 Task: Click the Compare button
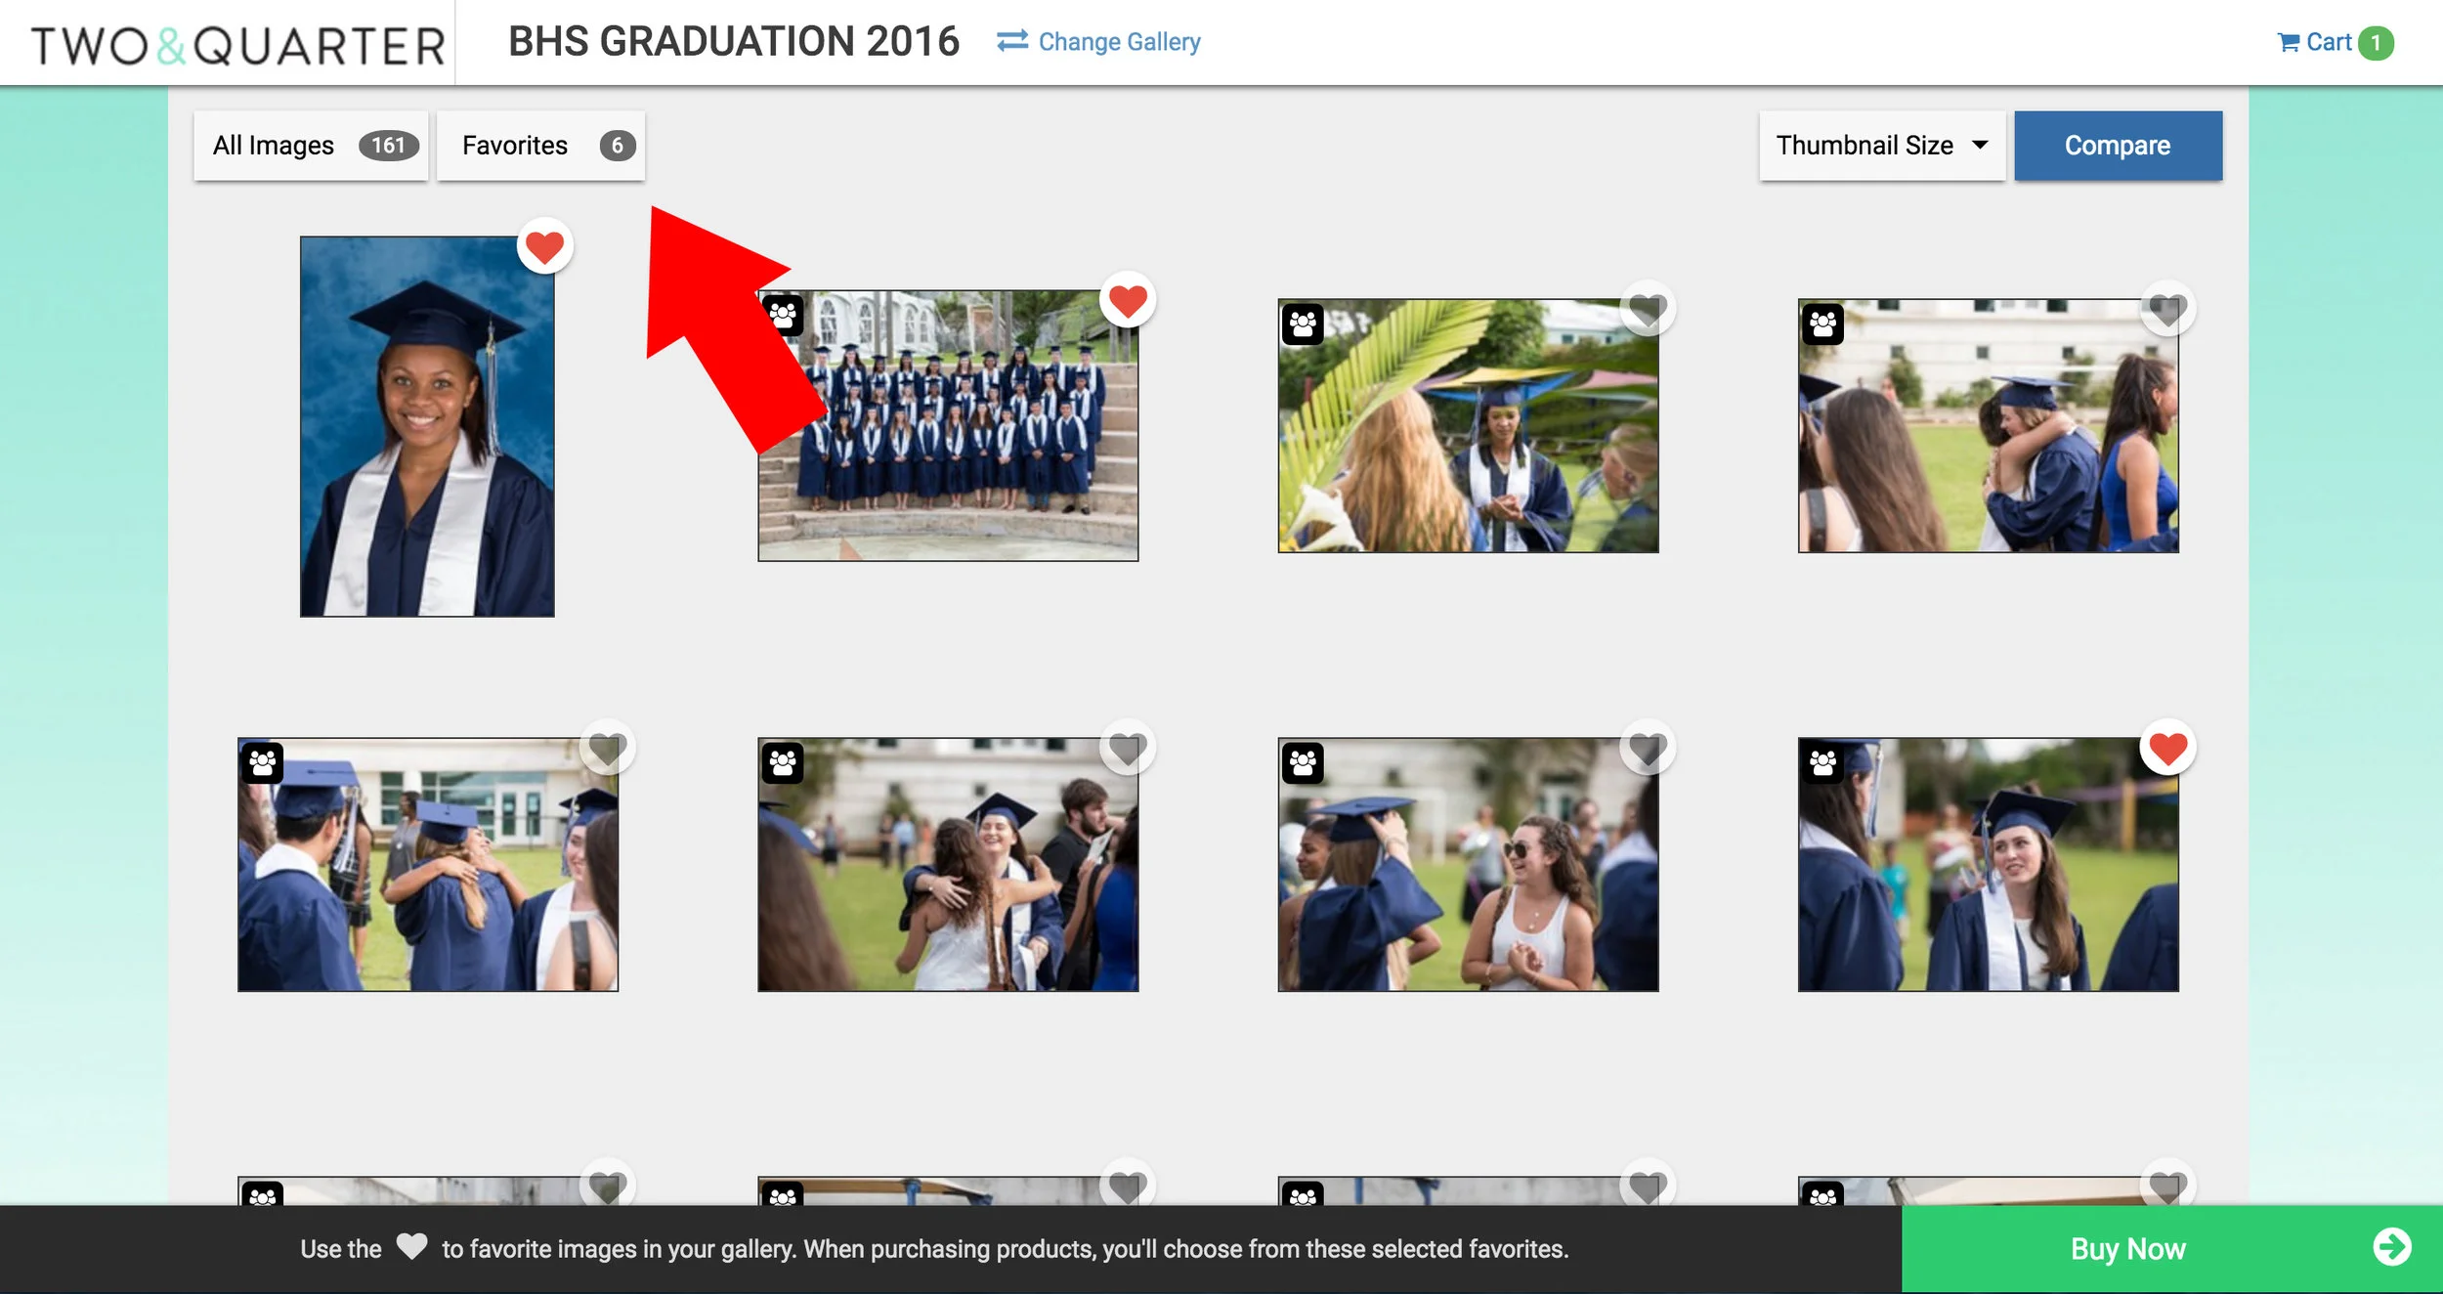[x=2118, y=146]
